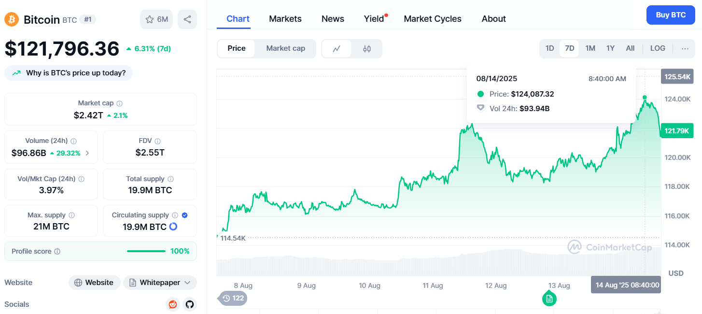Viewport: 702px width, 314px height.
Task: Click the trend arrow icon in price-up question
Action: tap(17, 73)
